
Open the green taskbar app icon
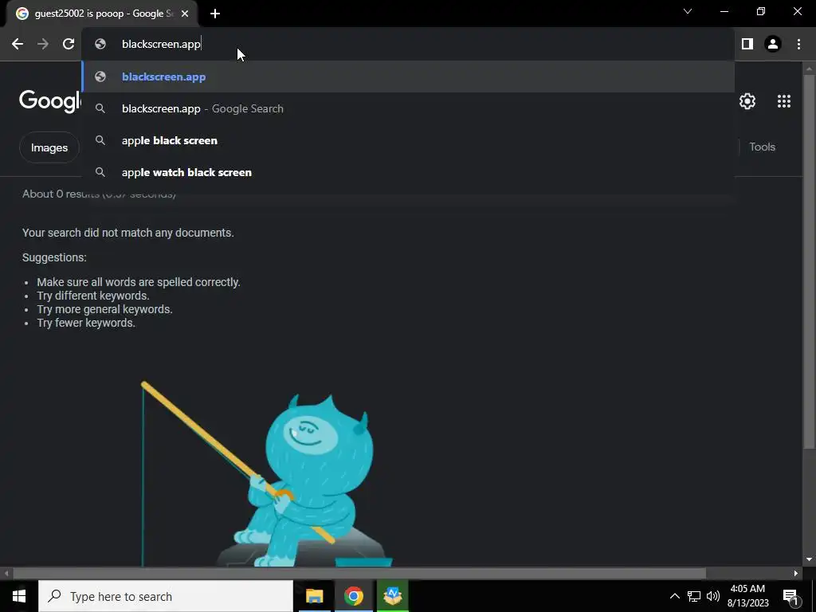click(x=392, y=596)
